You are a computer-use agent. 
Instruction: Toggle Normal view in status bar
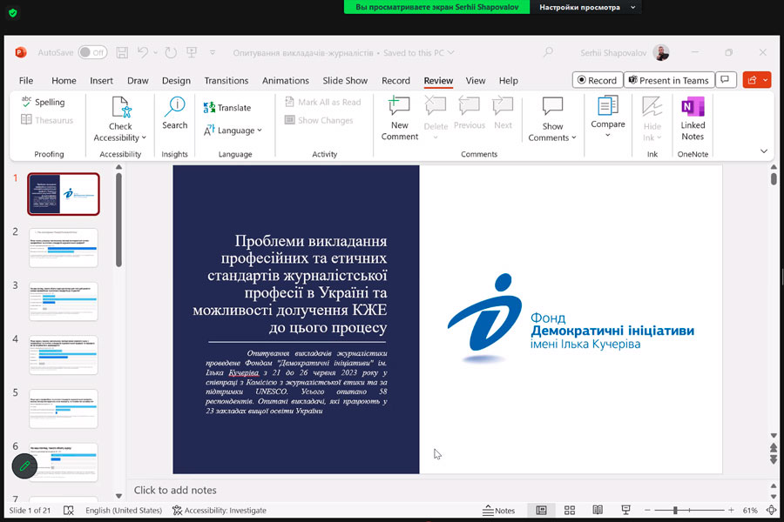542,511
